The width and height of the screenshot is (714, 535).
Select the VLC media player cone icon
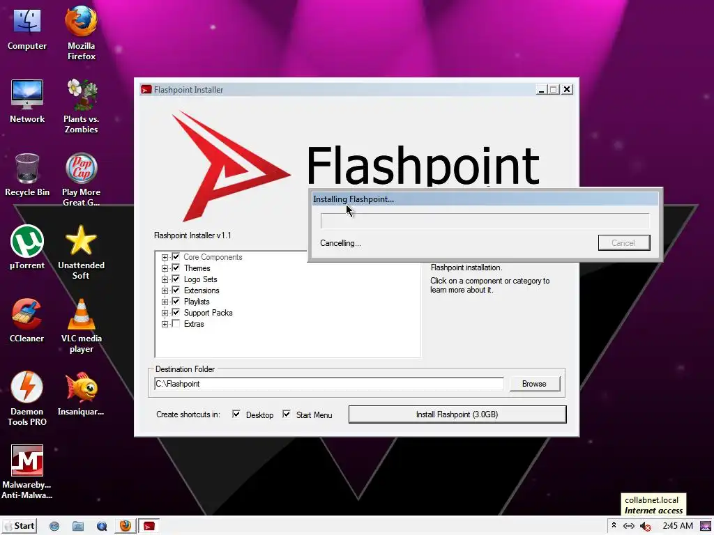click(81, 326)
